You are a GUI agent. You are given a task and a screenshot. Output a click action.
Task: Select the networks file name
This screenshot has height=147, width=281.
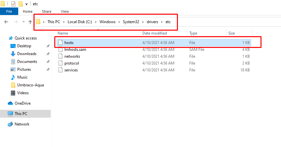pyautogui.click(x=72, y=56)
